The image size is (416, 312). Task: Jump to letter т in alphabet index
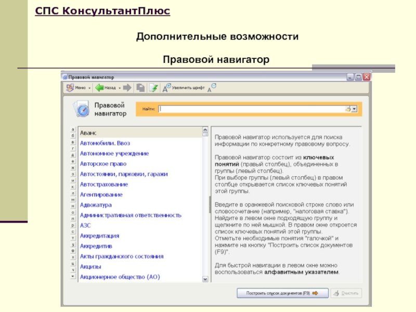click(73, 238)
